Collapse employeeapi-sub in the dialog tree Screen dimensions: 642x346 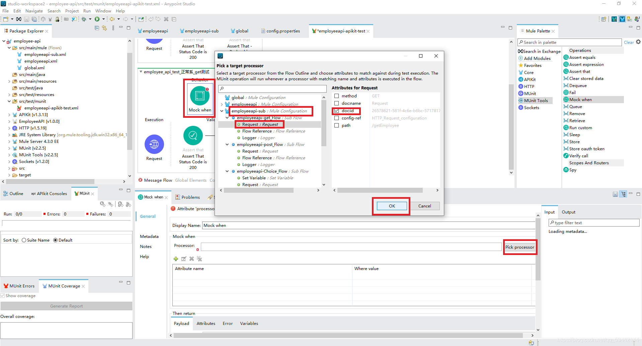222,111
